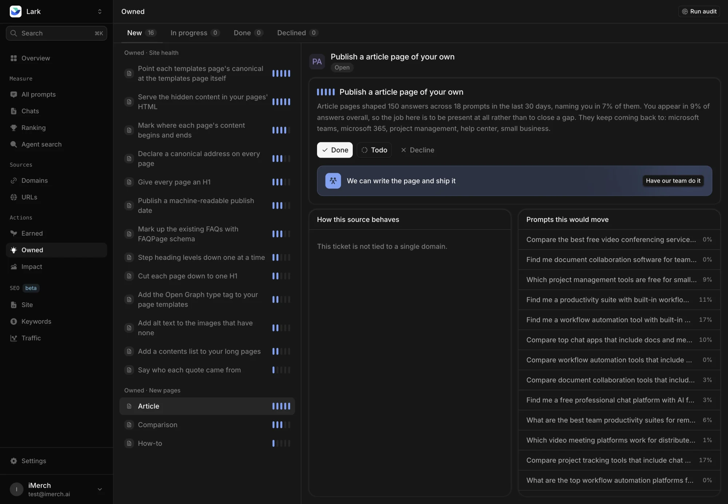Viewport: 728px width, 504px height.
Task: Switch to the In progress tab
Action: [x=195, y=33]
